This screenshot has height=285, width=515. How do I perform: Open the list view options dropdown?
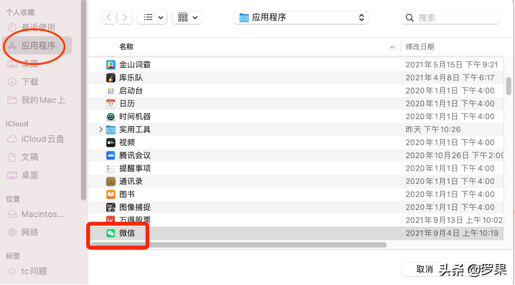[x=152, y=17]
